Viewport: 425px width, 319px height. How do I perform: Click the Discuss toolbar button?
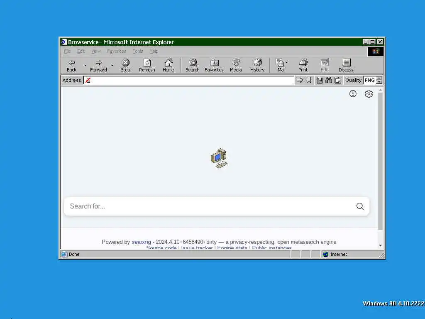346,65
